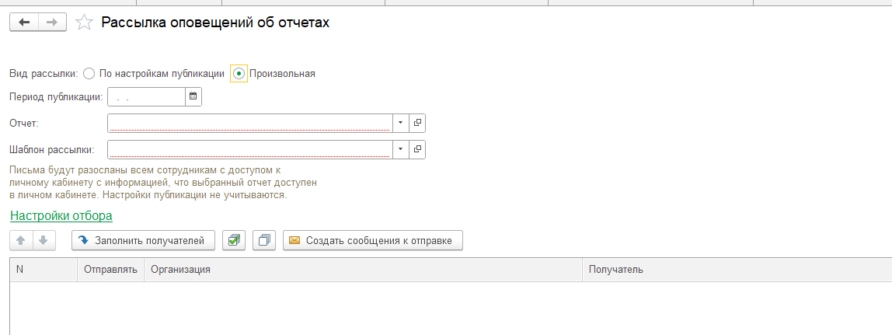Image resolution: width=892 pixels, height=335 pixels.
Task: Go back with the left arrow button
Action: [x=24, y=23]
